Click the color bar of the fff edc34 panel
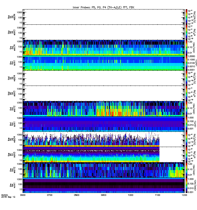Screen dimensions: 197x210 (186, 139)
